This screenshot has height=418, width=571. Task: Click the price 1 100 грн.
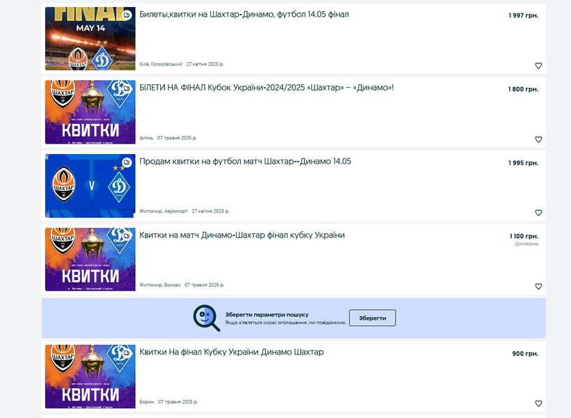[x=524, y=236]
